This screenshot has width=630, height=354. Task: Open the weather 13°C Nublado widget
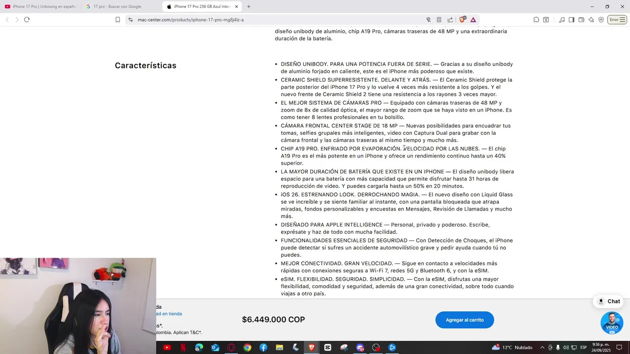point(512,348)
